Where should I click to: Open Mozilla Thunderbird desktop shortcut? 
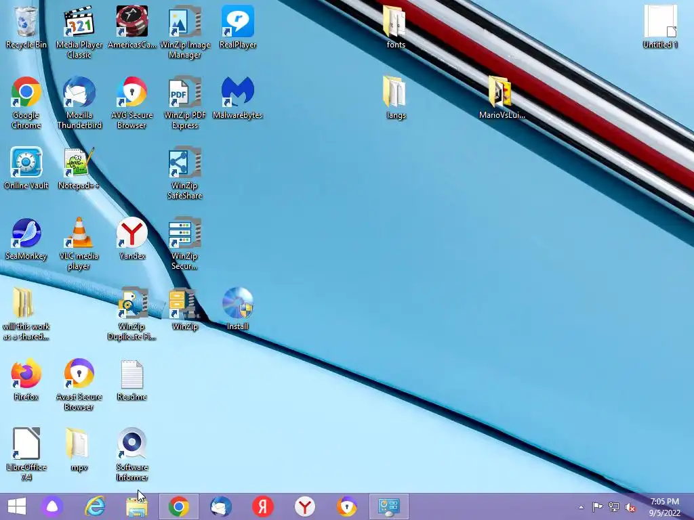(x=79, y=103)
